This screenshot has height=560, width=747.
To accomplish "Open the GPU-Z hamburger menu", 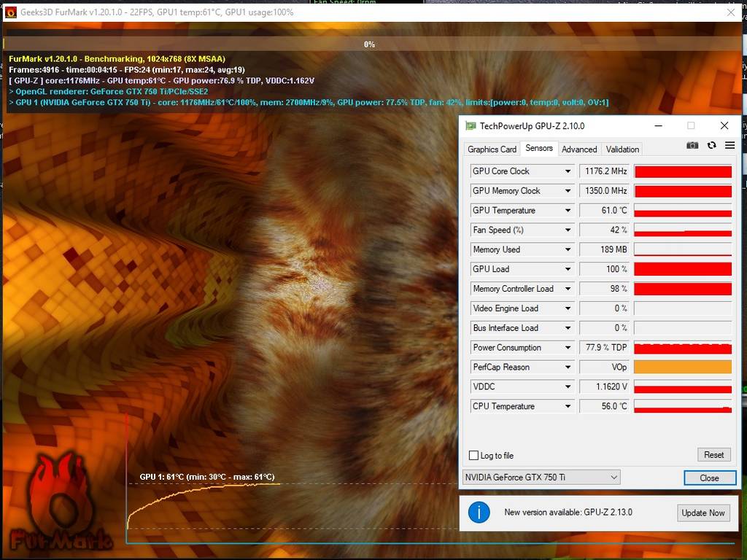I will 729,145.
